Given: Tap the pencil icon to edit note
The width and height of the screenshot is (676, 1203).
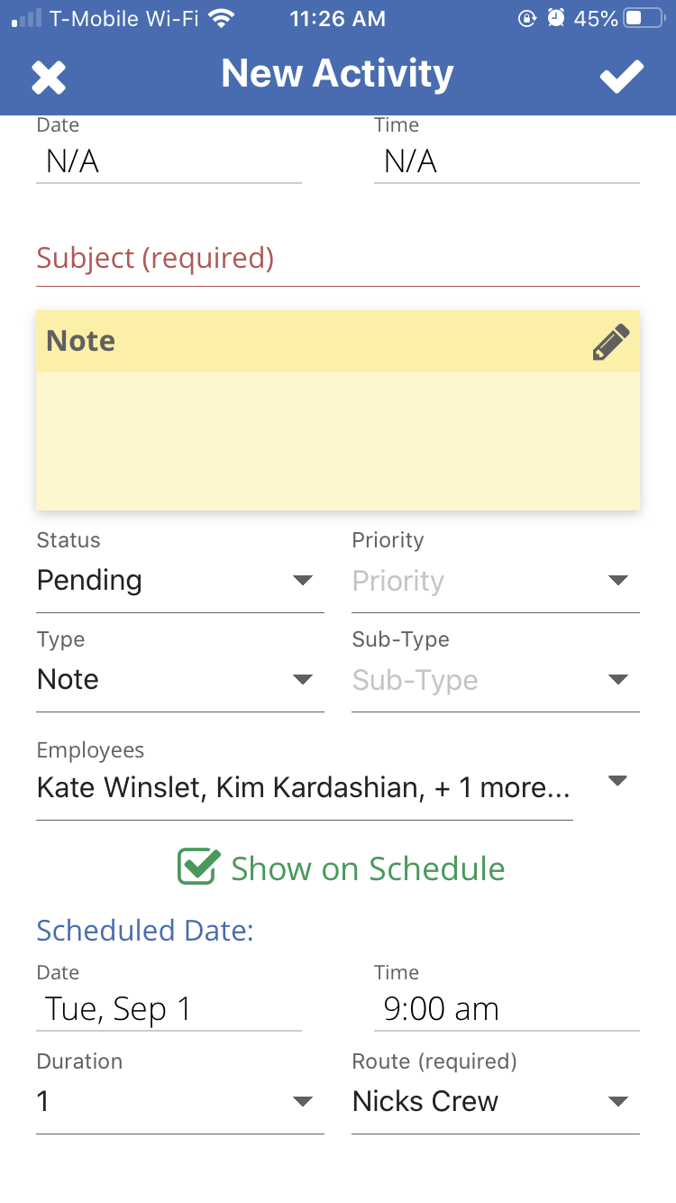Looking at the screenshot, I should [x=610, y=343].
